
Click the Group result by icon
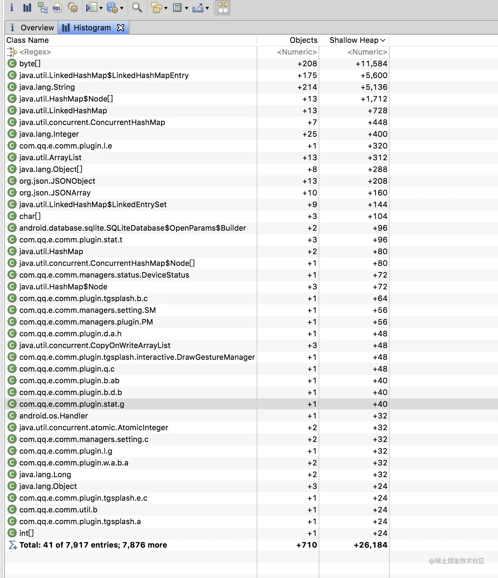pos(157,7)
